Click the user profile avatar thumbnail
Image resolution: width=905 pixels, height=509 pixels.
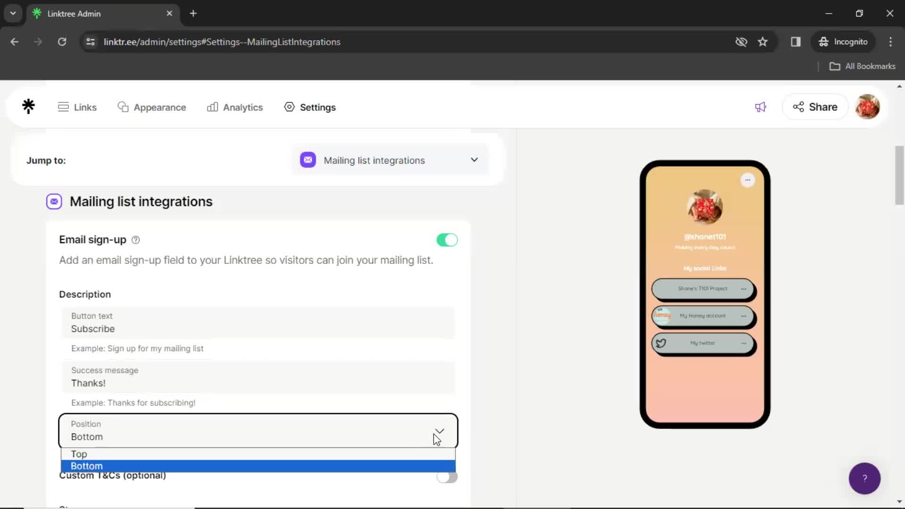(869, 107)
